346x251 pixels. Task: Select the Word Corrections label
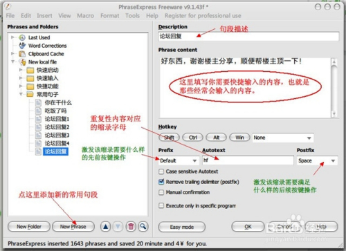pyautogui.click(x=48, y=46)
